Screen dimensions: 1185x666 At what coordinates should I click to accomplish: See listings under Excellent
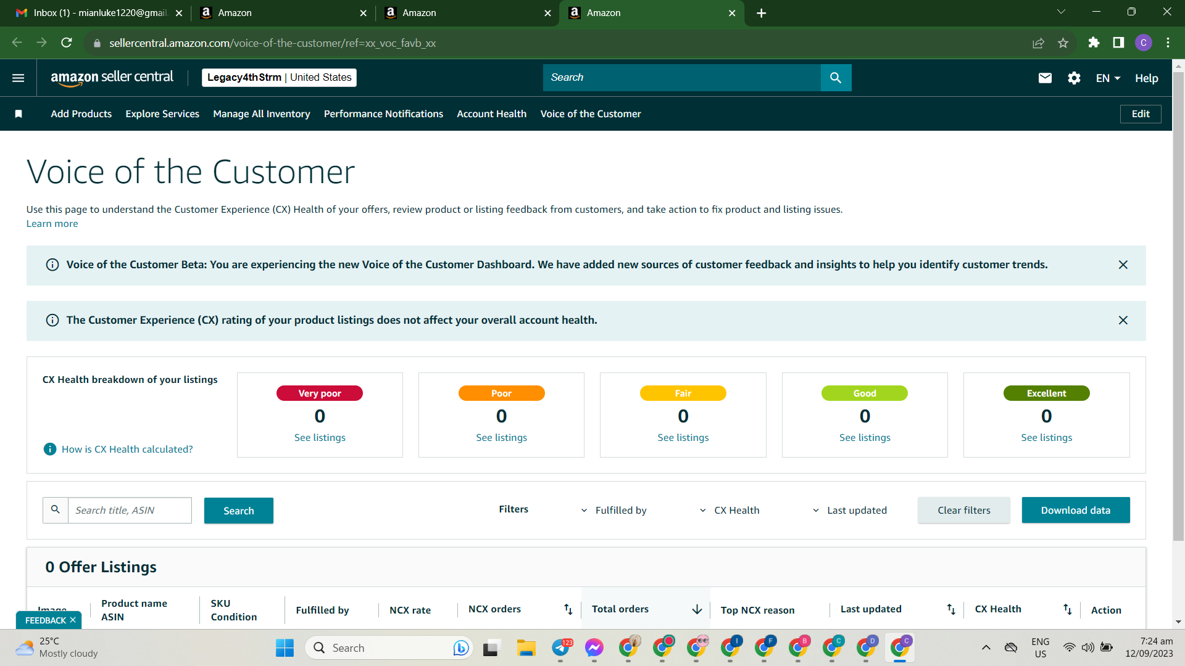coord(1047,438)
